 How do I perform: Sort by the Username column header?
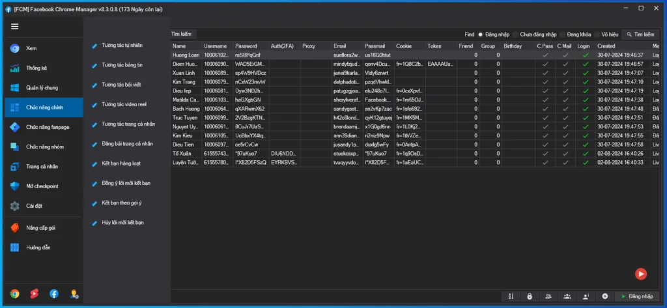(218, 46)
